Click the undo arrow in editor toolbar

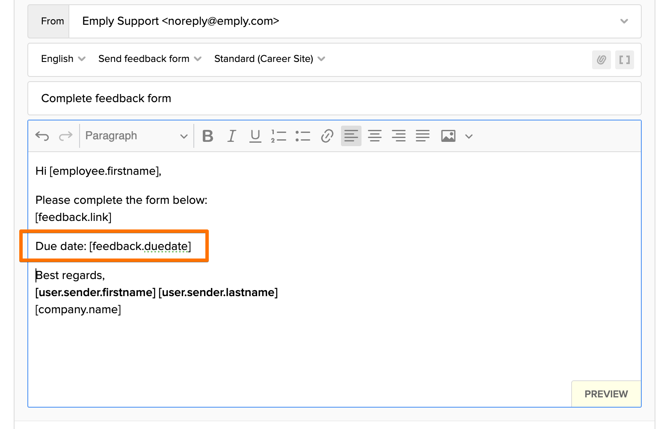click(x=42, y=136)
